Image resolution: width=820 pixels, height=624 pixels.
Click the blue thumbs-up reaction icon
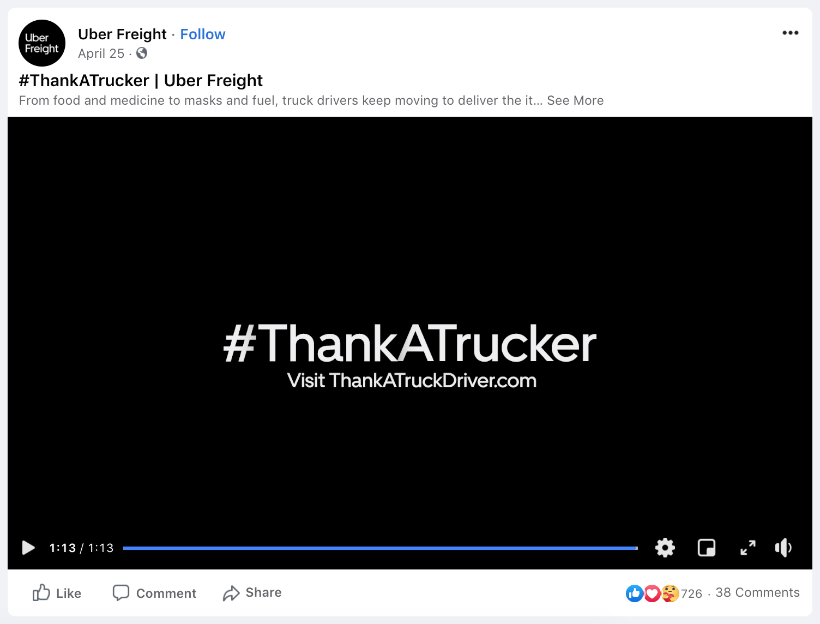tap(634, 593)
